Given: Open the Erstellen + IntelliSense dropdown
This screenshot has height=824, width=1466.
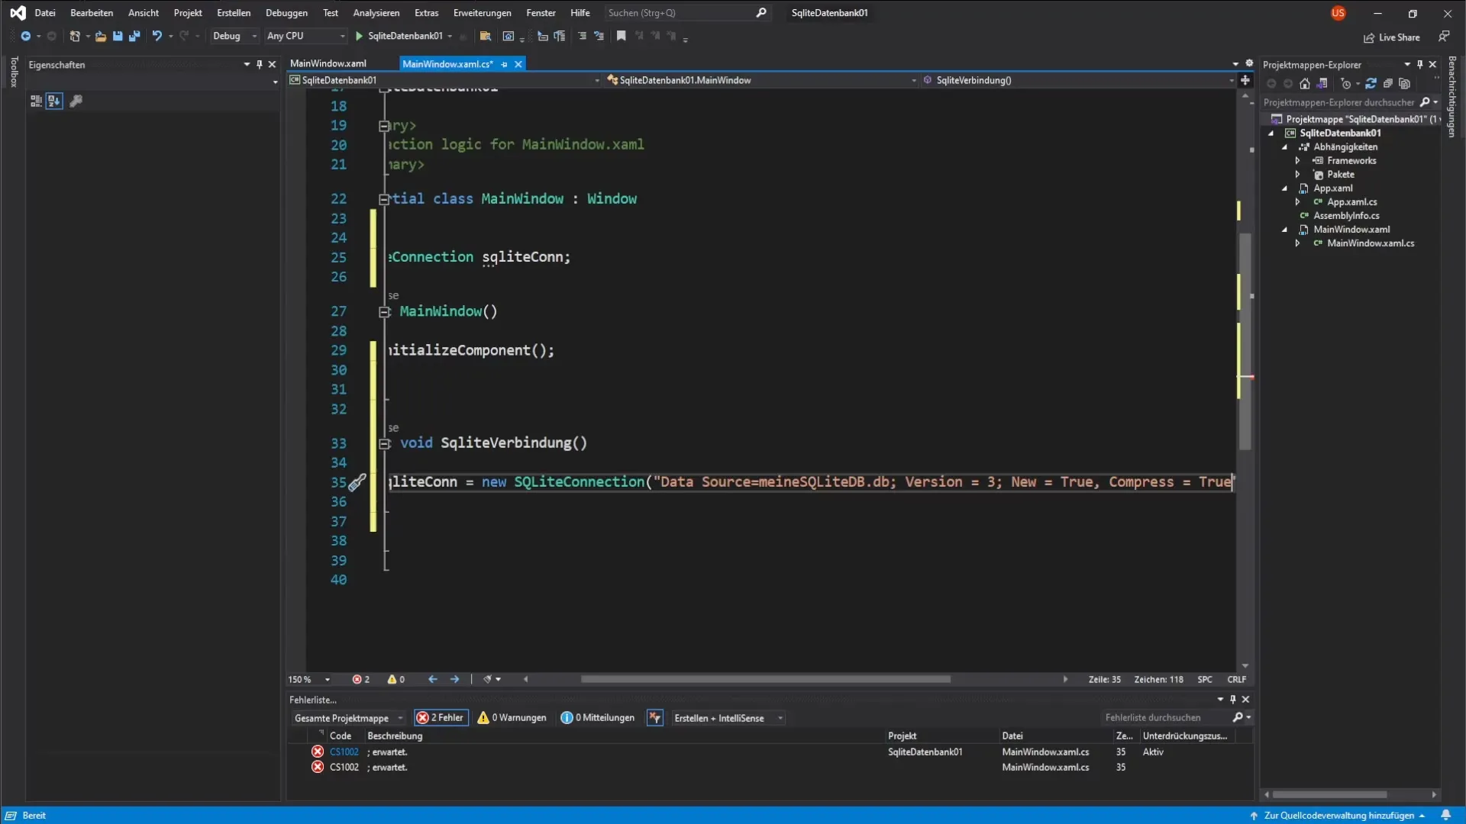Looking at the screenshot, I should (728, 718).
